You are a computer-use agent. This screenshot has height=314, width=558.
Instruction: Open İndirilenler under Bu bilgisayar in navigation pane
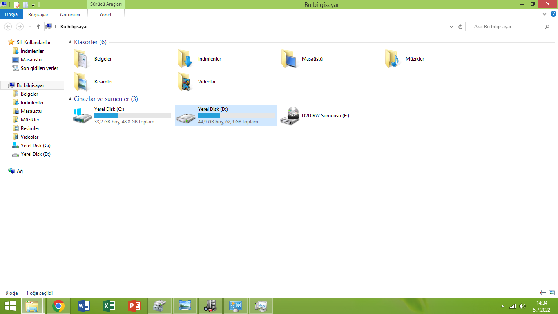32,103
